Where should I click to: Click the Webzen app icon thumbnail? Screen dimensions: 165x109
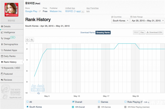12,10
